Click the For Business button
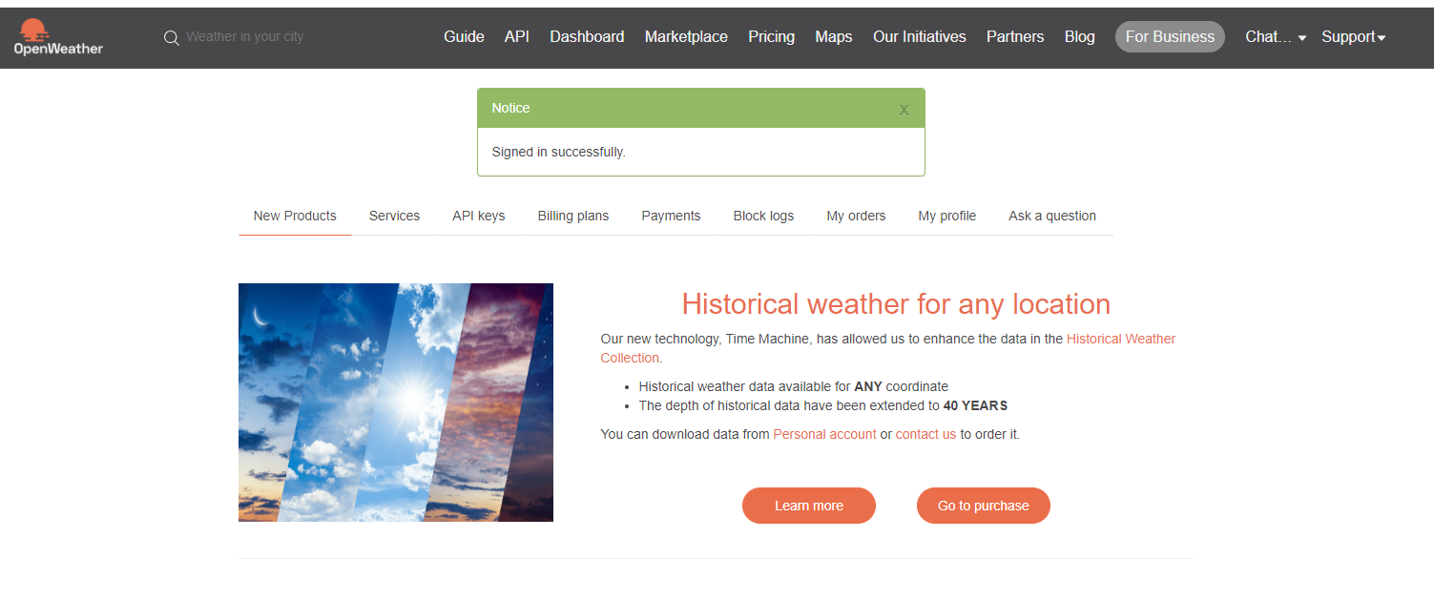Viewport: 1434px width, 600px height. (x=1170, y=37)
